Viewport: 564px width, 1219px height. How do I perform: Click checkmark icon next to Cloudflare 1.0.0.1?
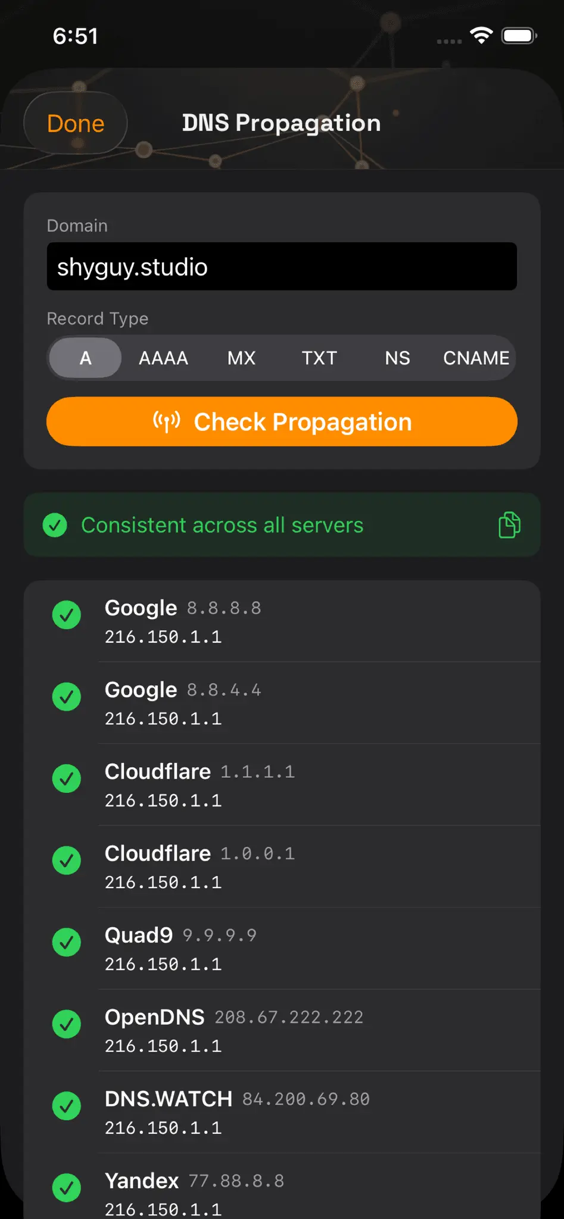[x=67, y=861]
